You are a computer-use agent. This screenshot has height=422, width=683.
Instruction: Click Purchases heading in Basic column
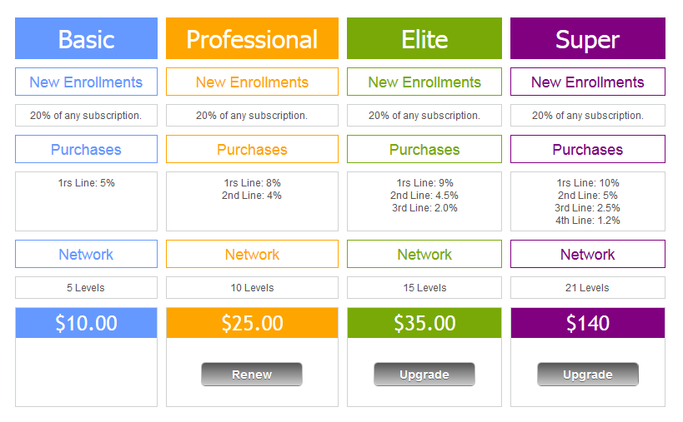[x=86, y=150]
